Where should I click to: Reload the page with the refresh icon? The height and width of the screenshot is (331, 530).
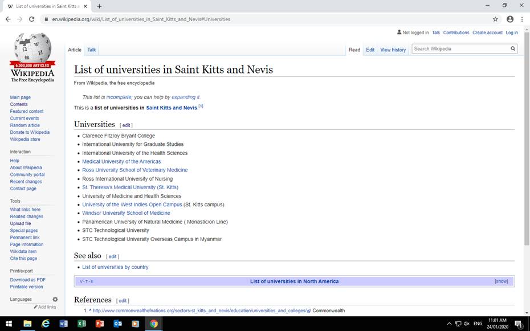[31, 19]
